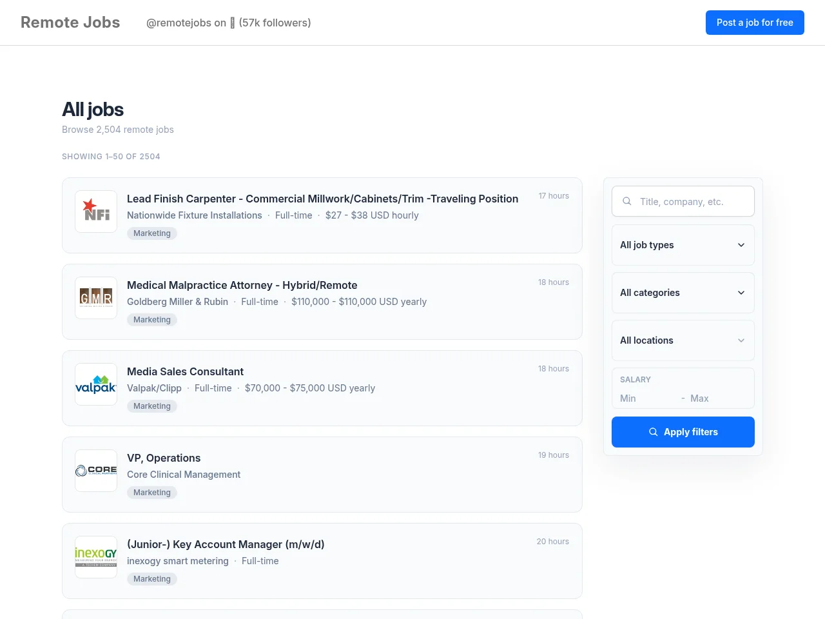Screen dimensions: 825x619
Task: Focus the salary Max field
Action: point(718,398)
